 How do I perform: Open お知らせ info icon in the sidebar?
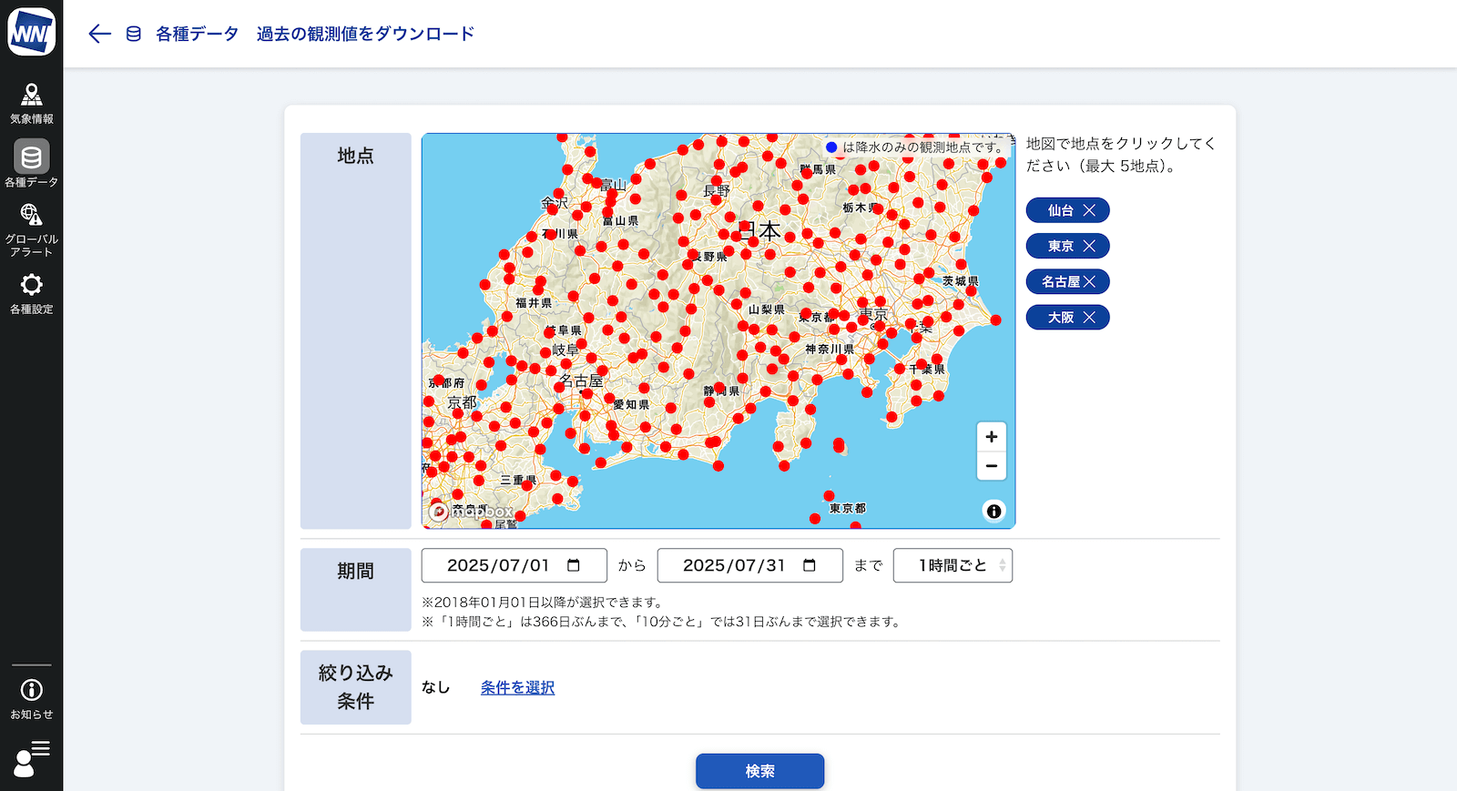pos(31,698)
